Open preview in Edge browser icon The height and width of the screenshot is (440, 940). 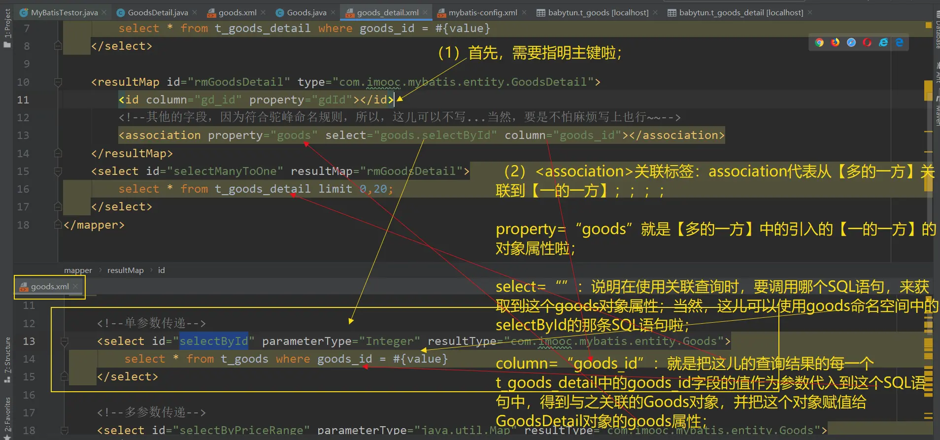click(x=900, y=43)
